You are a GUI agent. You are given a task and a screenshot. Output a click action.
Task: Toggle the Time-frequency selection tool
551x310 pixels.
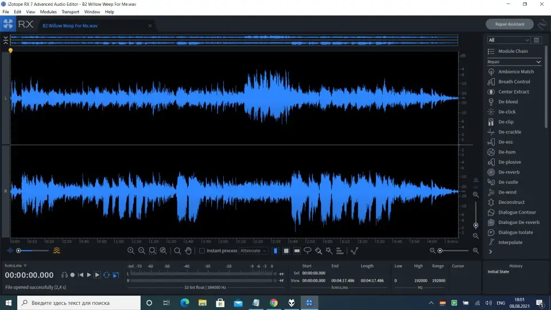coord(286,251)
